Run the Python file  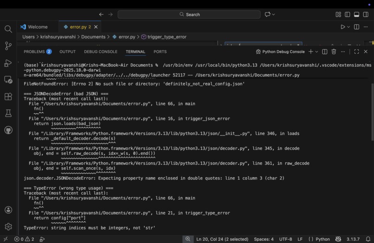(342, 27)
